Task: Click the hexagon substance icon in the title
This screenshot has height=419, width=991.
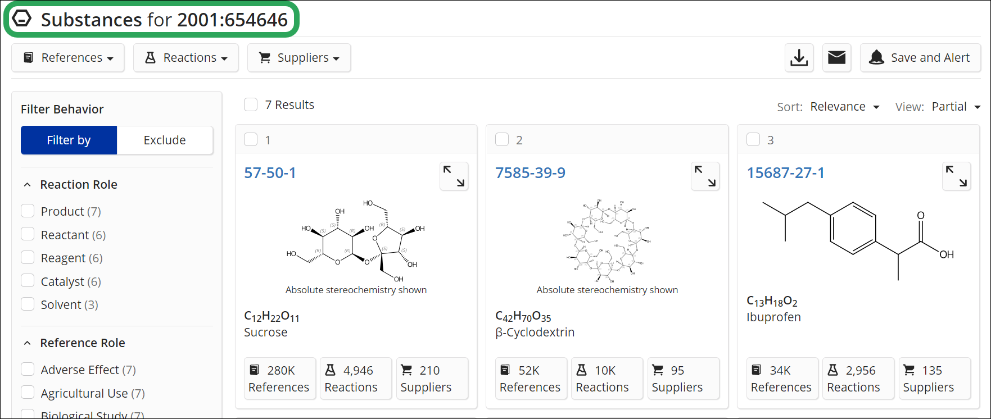Action: pos(21,19)
